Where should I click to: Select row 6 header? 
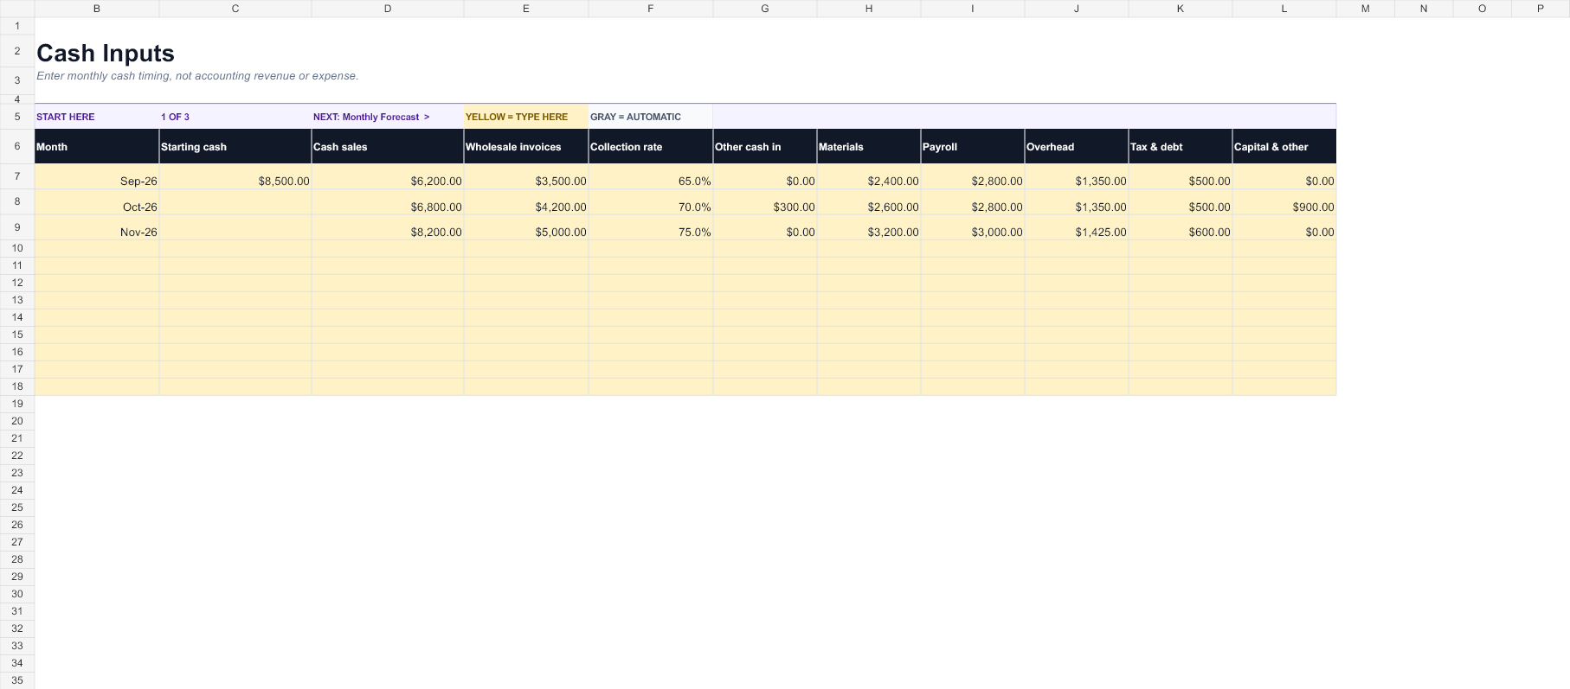point(17,147)
